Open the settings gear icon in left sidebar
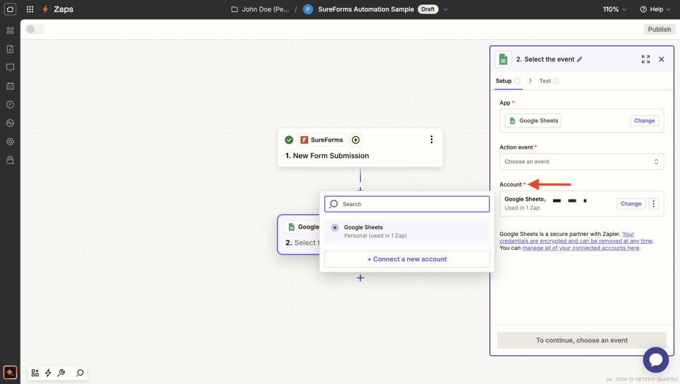 click(10, 142)
